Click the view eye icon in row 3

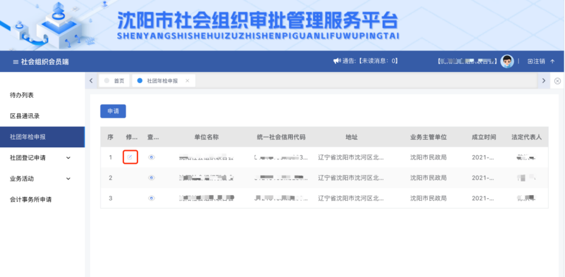152,198
